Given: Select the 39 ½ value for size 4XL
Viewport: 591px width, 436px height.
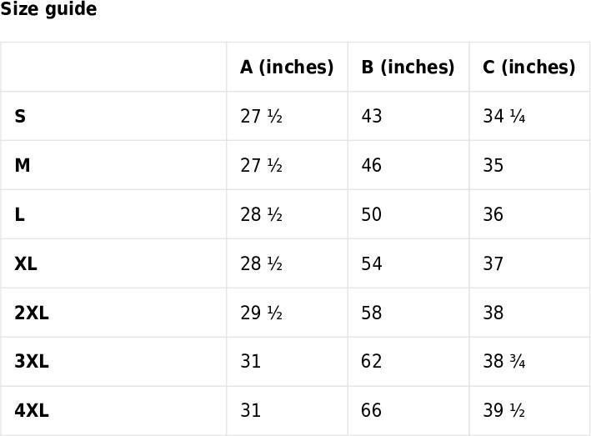Looking at the screenshot, I should (504, 410).
